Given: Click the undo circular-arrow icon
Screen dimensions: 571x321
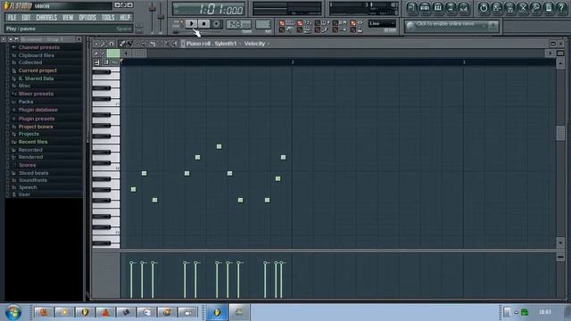Looking at the screenshot, I should coord(484,8).
